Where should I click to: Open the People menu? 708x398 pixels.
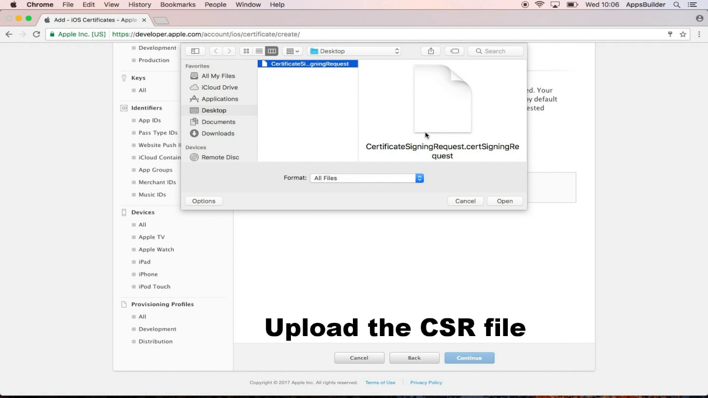(x=215, y=4)
